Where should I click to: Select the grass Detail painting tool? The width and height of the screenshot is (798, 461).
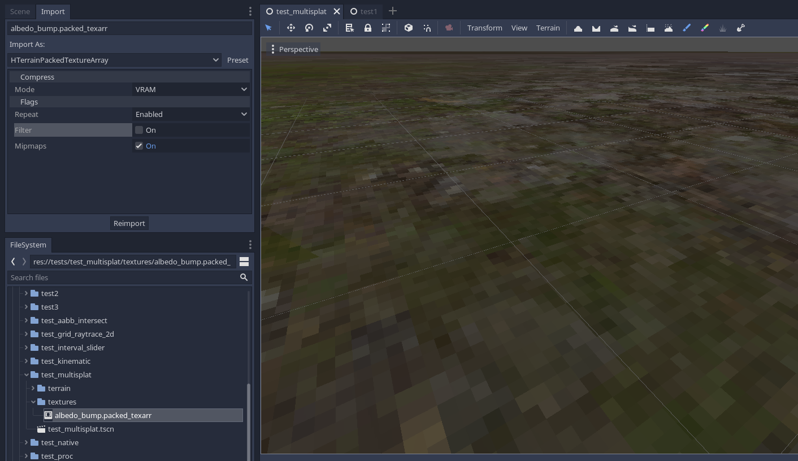point(723,28)
